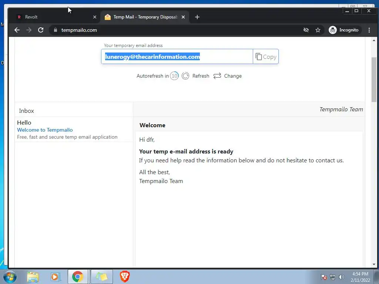The height and width of the screenshot is (284, 379).
Task: Click the network tray icon
Action: tap(333, 277)
